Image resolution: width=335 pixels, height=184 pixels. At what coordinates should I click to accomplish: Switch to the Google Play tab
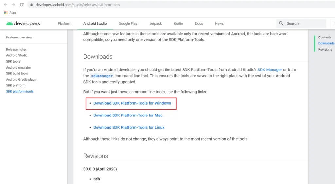tap(128, 23)
